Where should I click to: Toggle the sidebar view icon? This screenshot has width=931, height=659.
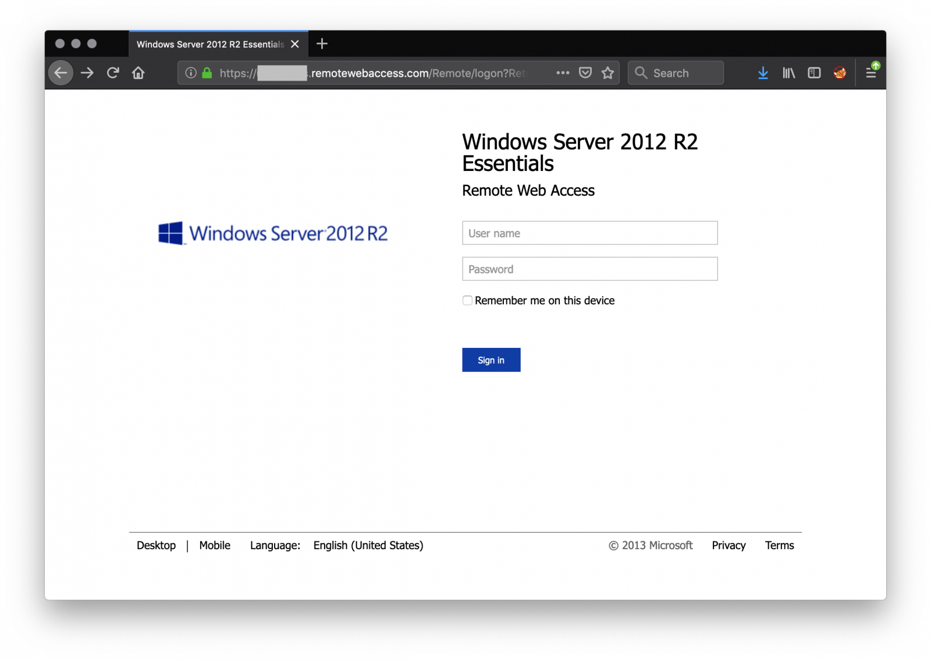[814, 73]
